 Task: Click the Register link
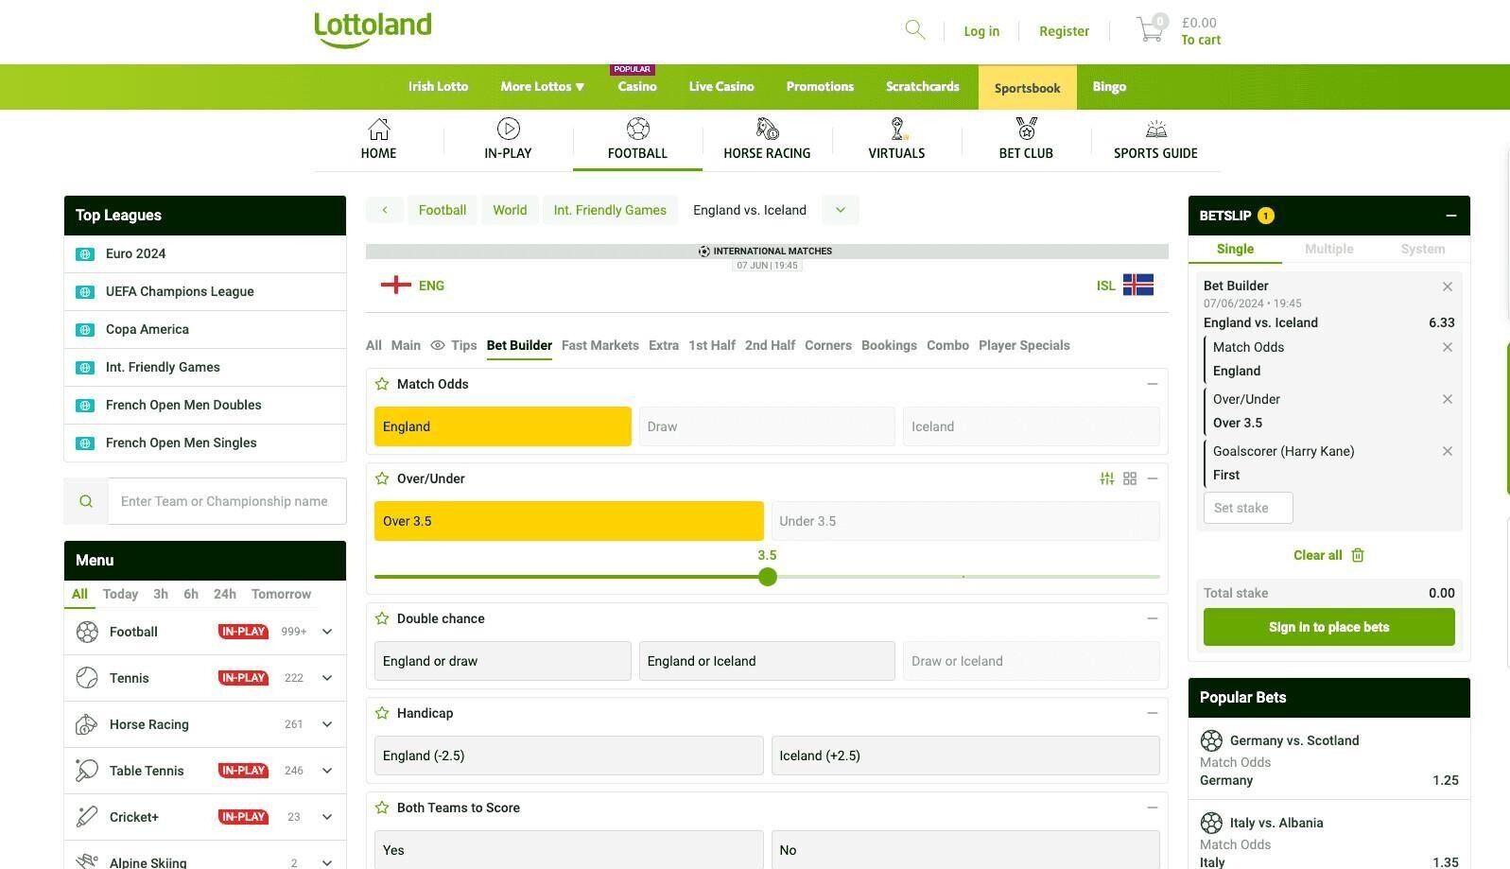(x=1064, y=31)
